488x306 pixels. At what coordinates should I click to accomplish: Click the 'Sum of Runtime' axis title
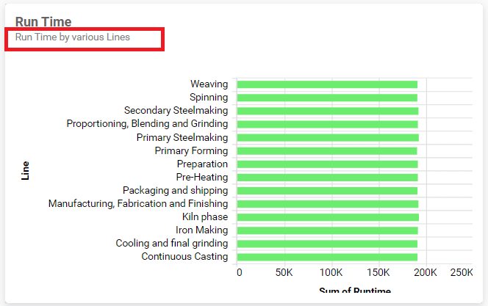pyautogui.click(x=355, y=292)
